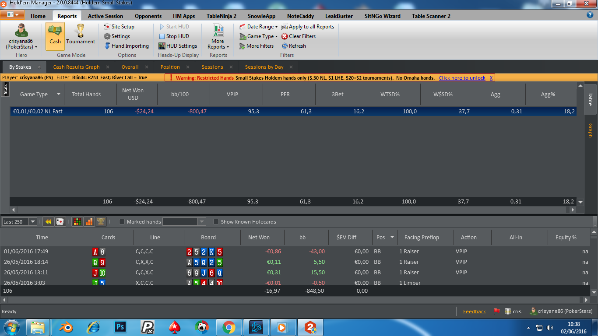Click the playing cards icon in hands toolbar

pyautogui.click(x=60, y=222)
